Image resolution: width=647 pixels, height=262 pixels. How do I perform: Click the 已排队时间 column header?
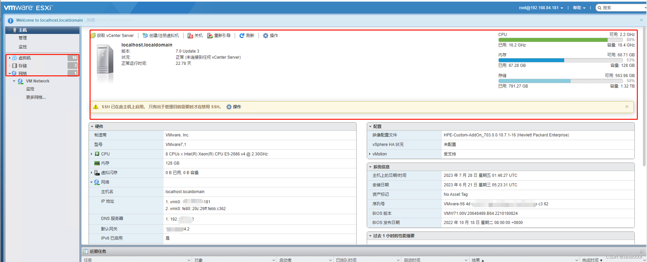coord(346,260)
